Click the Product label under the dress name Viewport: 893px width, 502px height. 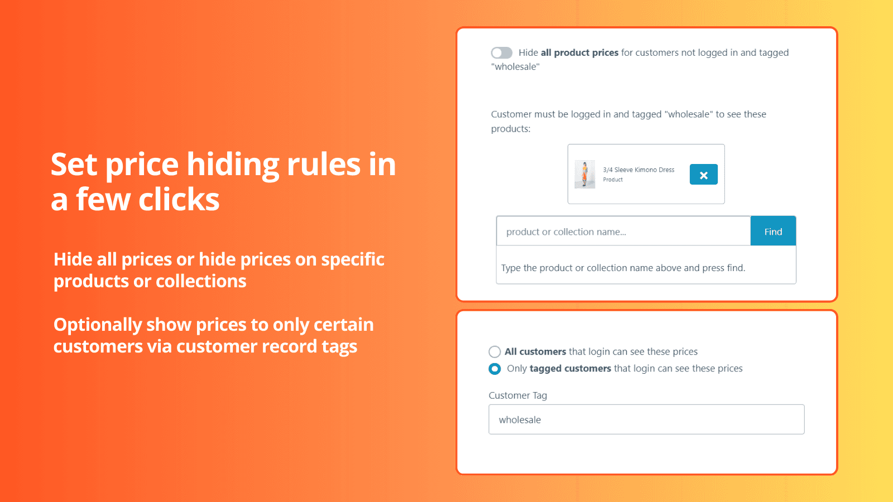[612, 180]
